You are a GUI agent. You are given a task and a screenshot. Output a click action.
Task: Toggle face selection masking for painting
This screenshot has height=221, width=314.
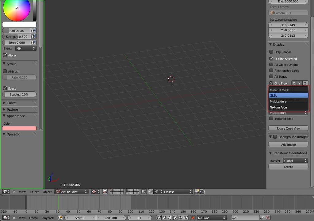[105, 192]
